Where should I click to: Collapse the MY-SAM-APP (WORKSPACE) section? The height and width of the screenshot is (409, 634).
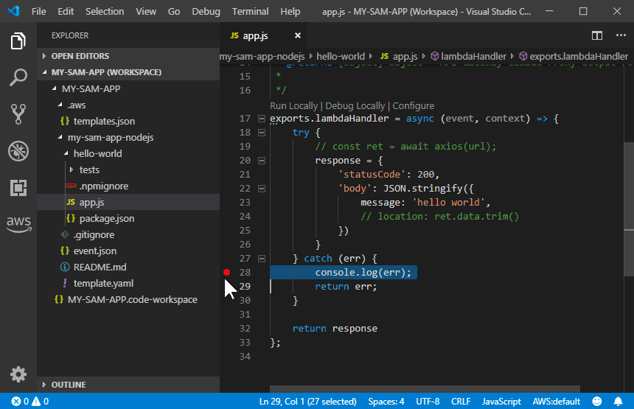point(128,72)
